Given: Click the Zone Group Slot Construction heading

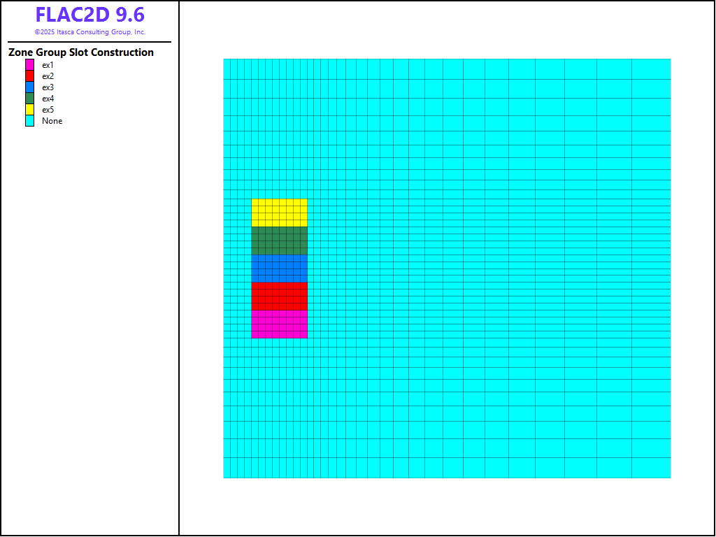Looking at the screenshot, I should click(x=81, y=52).
